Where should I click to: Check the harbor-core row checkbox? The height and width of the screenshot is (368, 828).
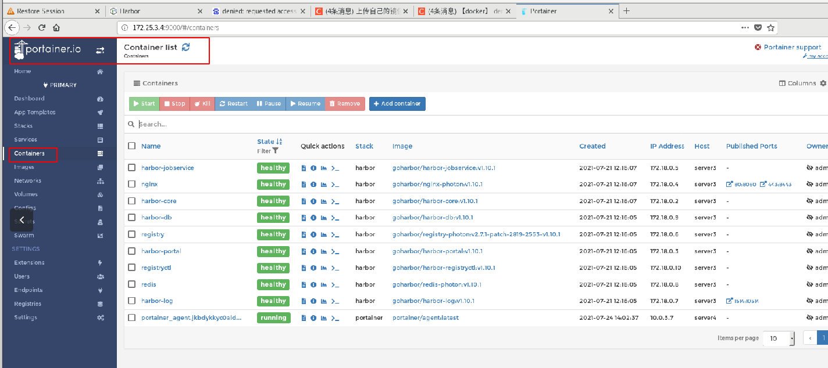132,201
